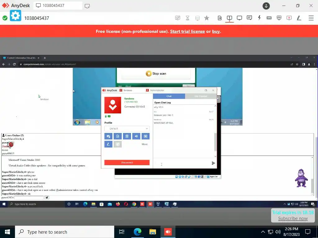Screen dimensions: 318x238
Task: Click the collab VM chat send button
Action: point(47,197)
